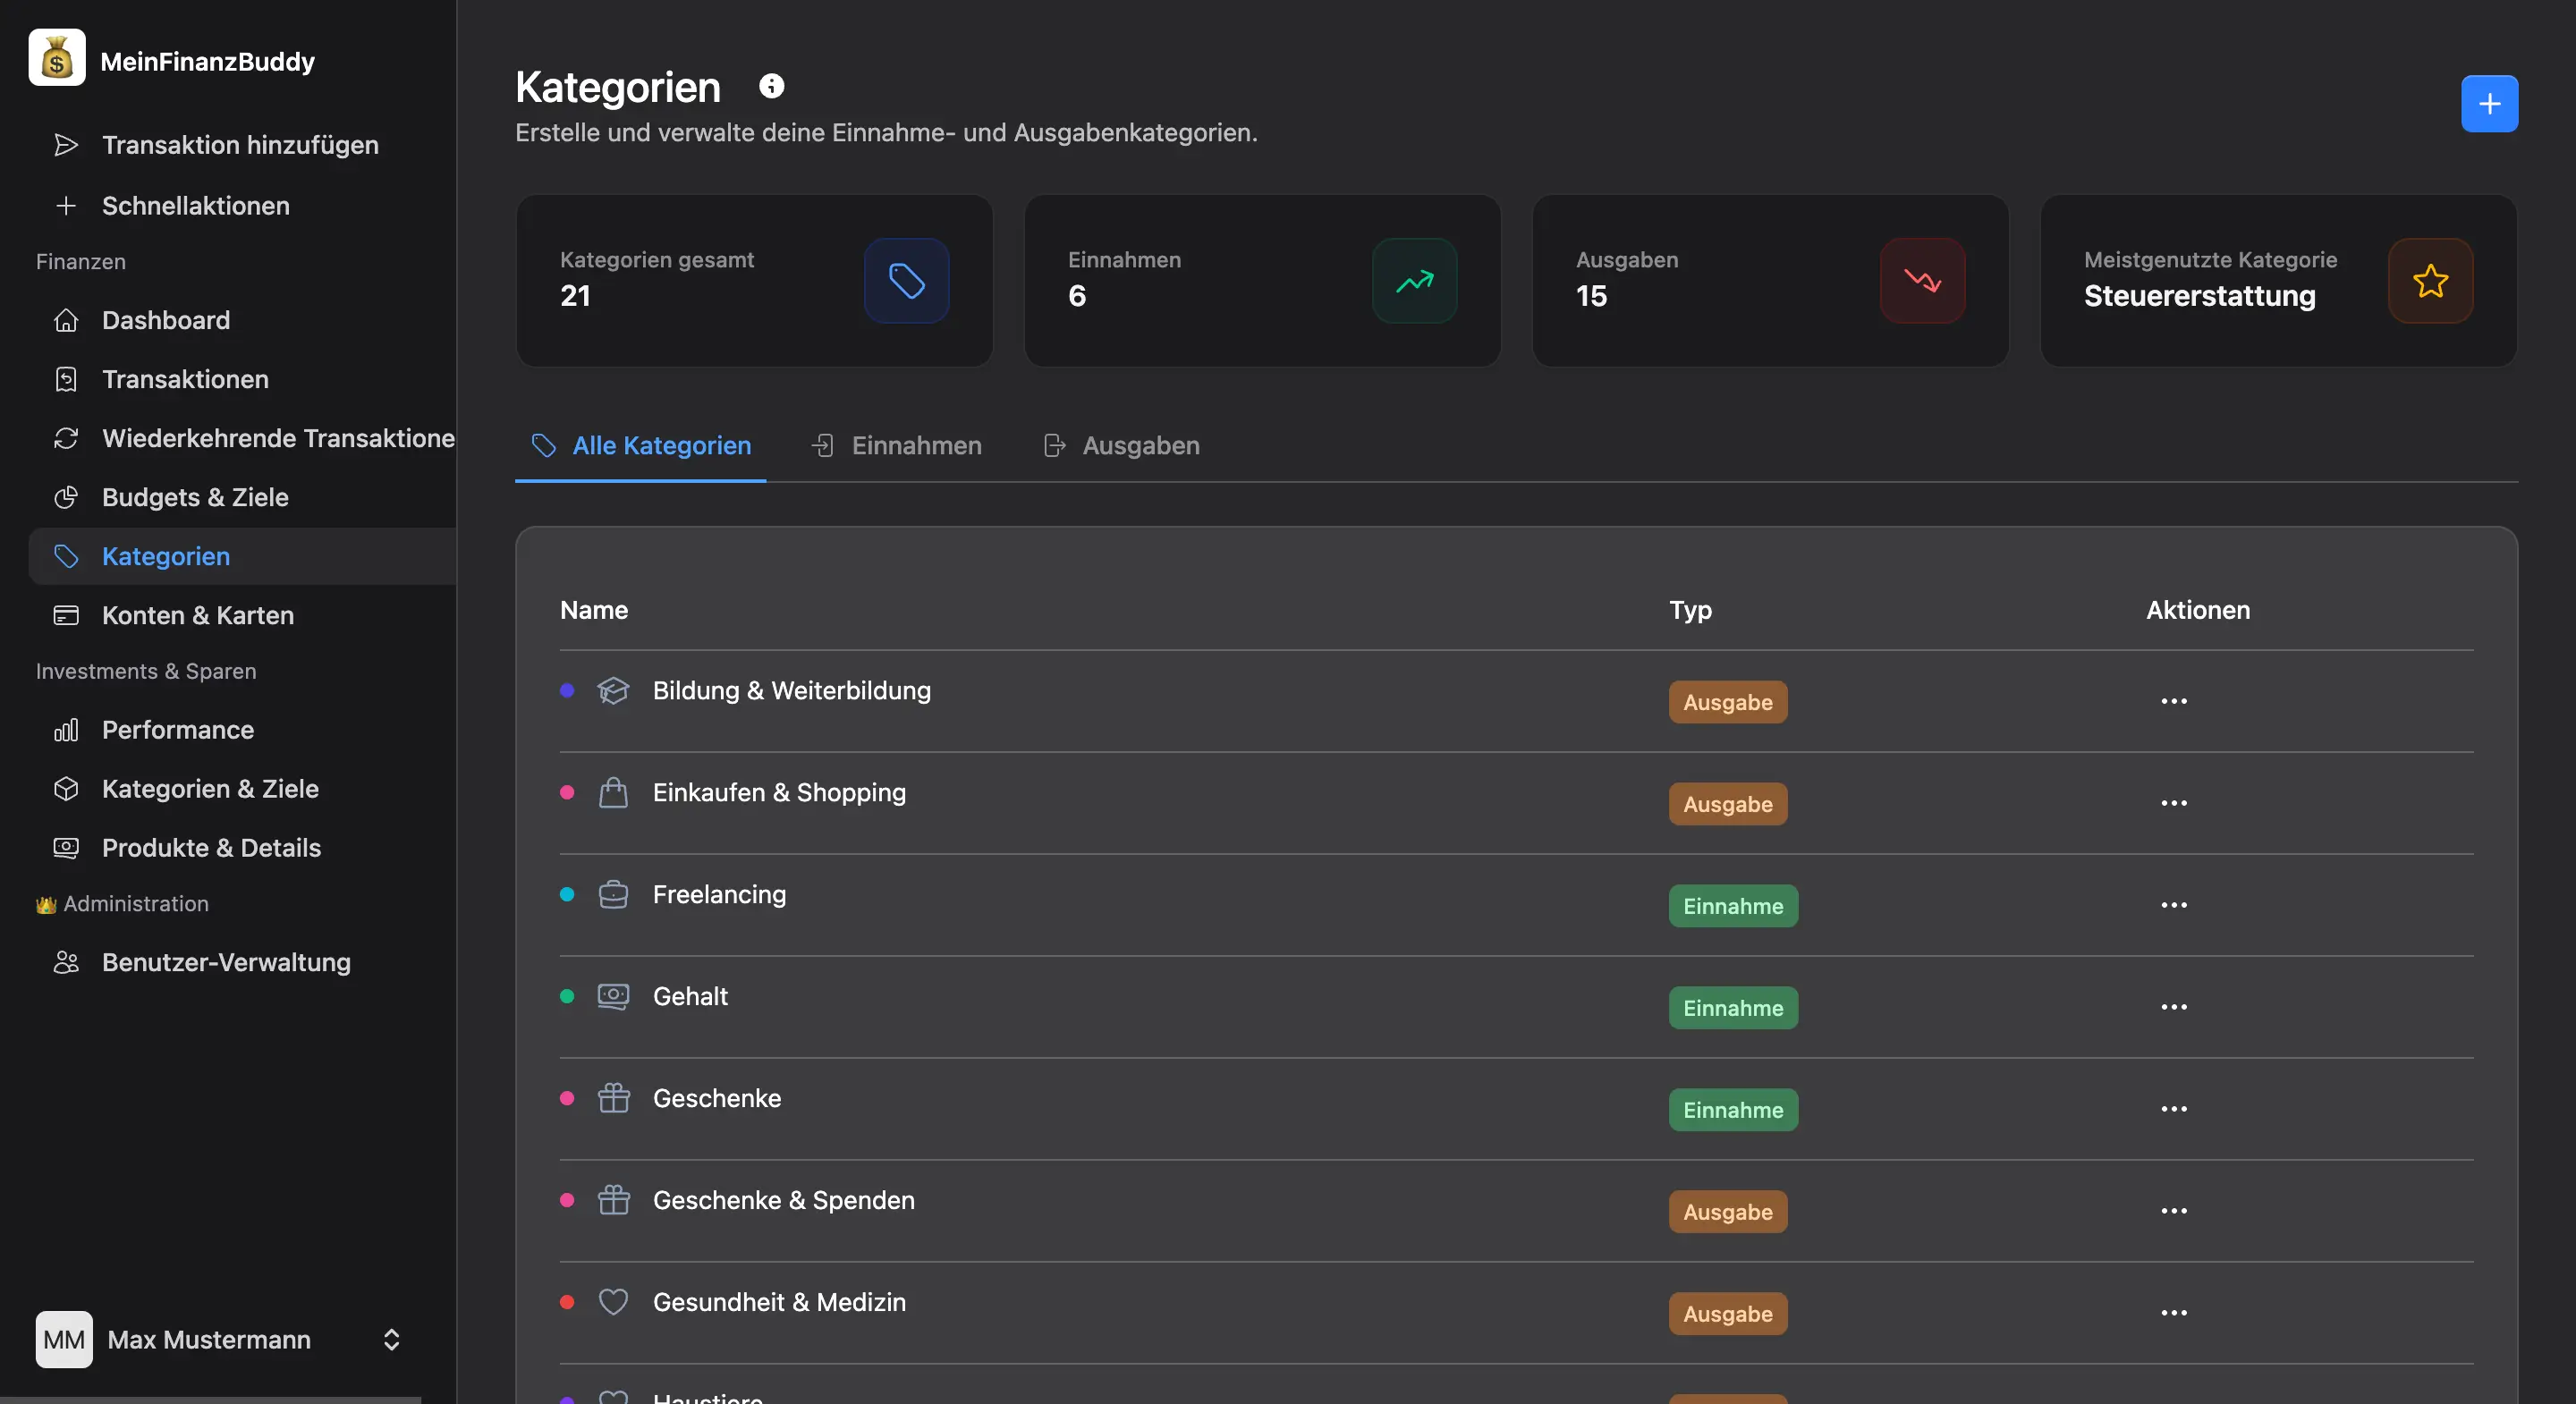Click the pink color dot next to Geschenke & Spenden

pyautogui.click(x=568, y=1201)
